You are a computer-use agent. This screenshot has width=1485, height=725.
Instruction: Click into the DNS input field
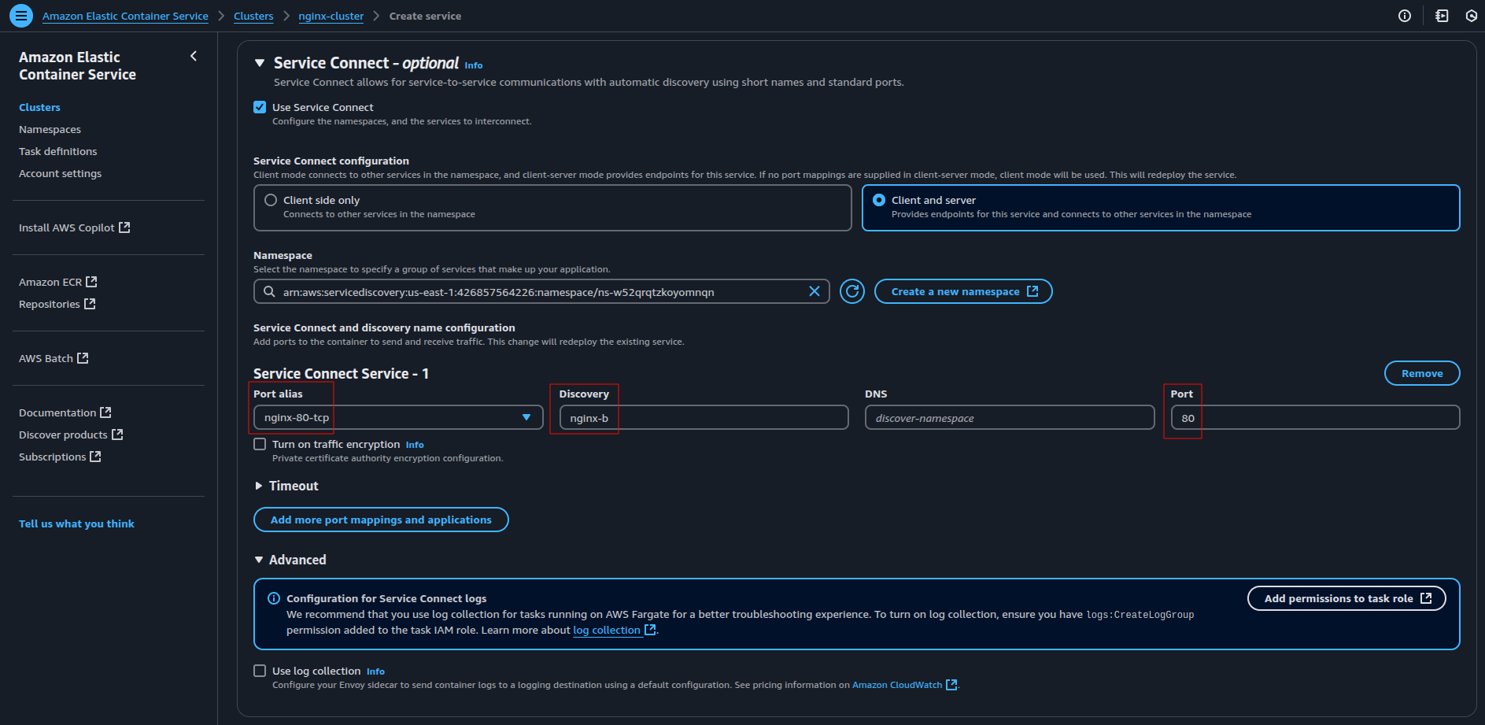(x=1009, y=418)
